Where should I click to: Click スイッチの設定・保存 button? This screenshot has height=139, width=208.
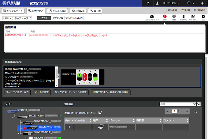(17, 92)
